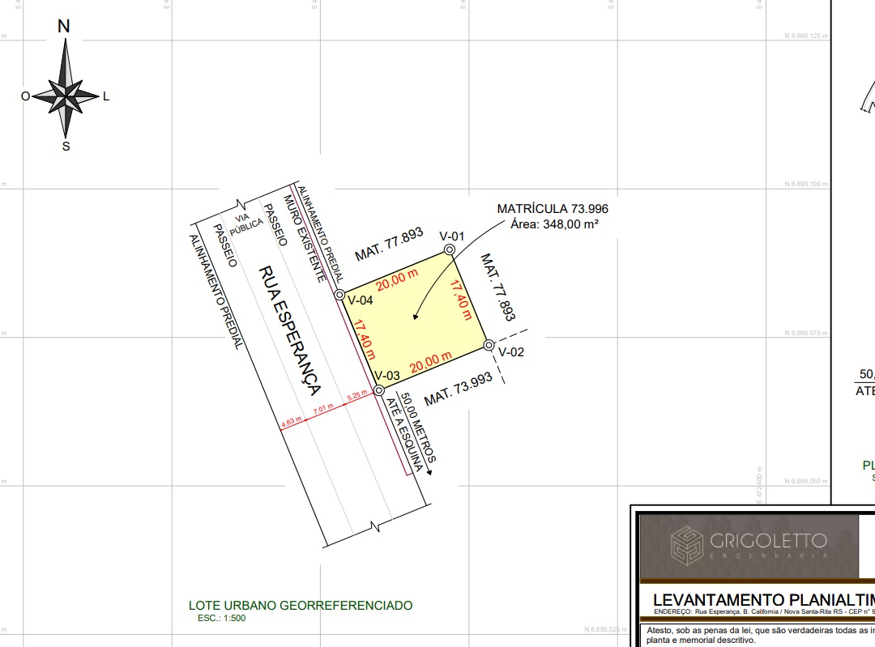Screen dimensions: 875x647
Task: Click the Grigoletto Engenharia logo emblem
Action: [686, 545]
